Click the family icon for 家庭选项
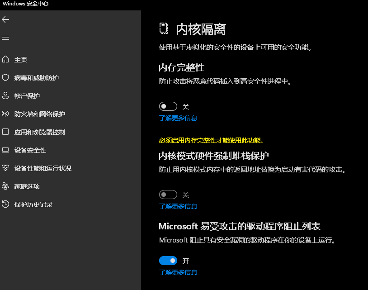The width and height of the screenshot is (368, 290). coord(5,186)
